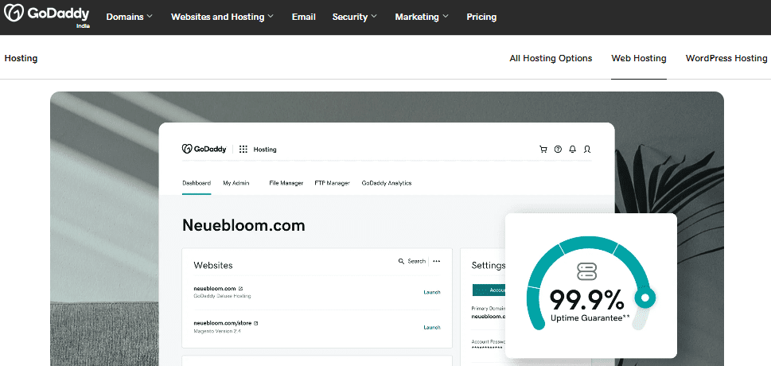The width and height of the screenshot is (771, 366).
Task: Click the neuebloom.com/store website entry
Action: click(x=222, y=323)
